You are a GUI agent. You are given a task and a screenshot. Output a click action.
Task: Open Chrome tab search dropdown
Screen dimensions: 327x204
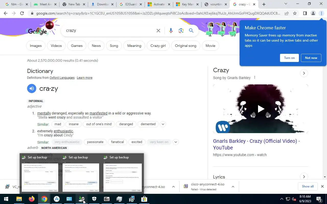point(286,4)
